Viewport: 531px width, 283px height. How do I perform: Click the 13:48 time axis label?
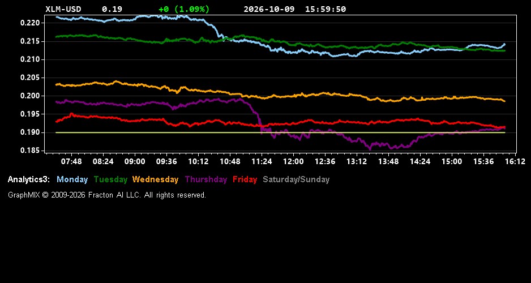[x=388, y=162]
